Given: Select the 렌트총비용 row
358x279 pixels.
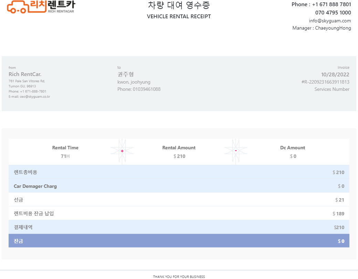Looking at the screenshot, I should point(179,172).
